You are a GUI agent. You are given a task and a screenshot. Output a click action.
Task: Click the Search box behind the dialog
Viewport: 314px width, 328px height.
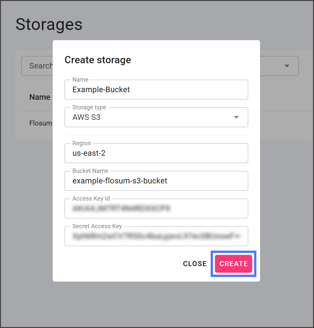coord(37,66)
